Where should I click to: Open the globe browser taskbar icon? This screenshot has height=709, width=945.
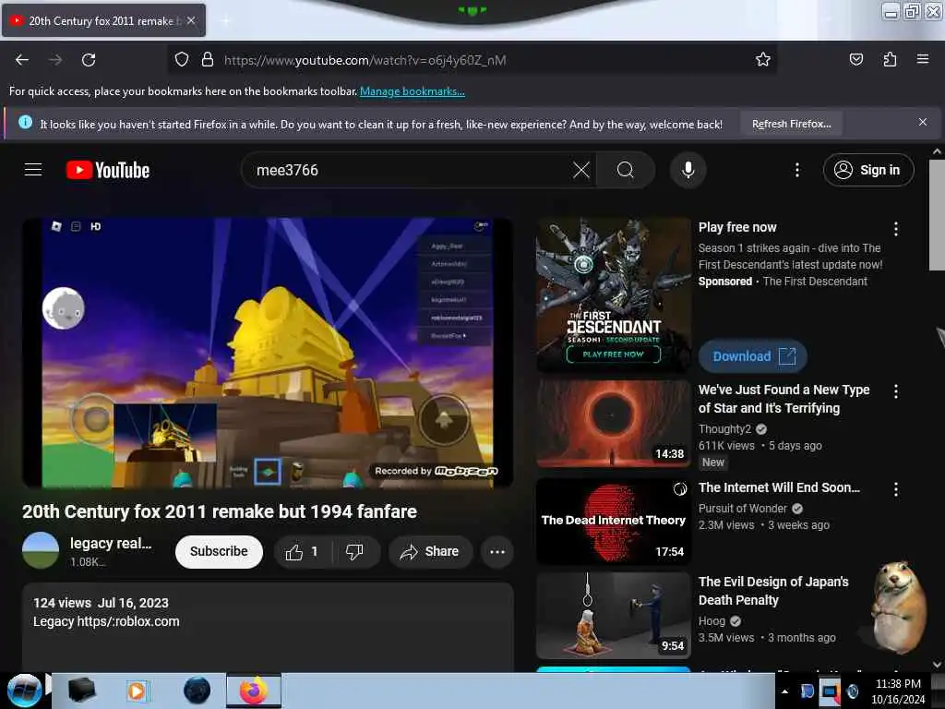click(197, 691)
